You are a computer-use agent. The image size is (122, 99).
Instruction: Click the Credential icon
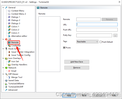(x=9, y=46)
